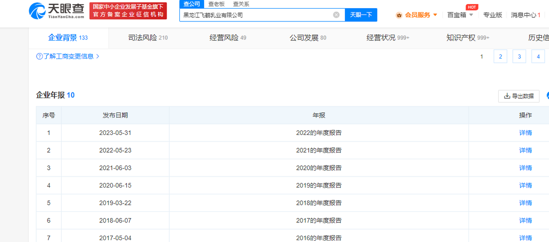Image resolution: width=549 pixels, height=242 pixels.
Task: Select the 公司发展 tab
Action: click(x=308, y=38)
